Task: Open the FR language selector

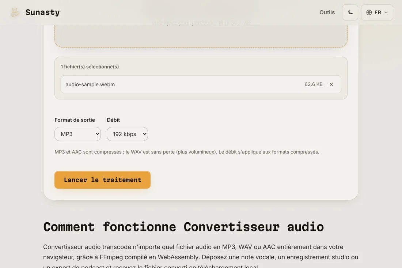Action: click(377, 12)
